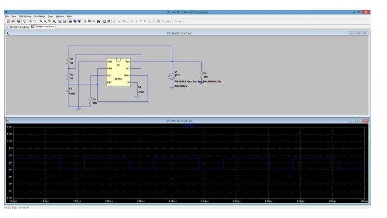Click the New Schematic toolbar icon
Viewport: 387px width, 218px height.
tap(8, 21)
